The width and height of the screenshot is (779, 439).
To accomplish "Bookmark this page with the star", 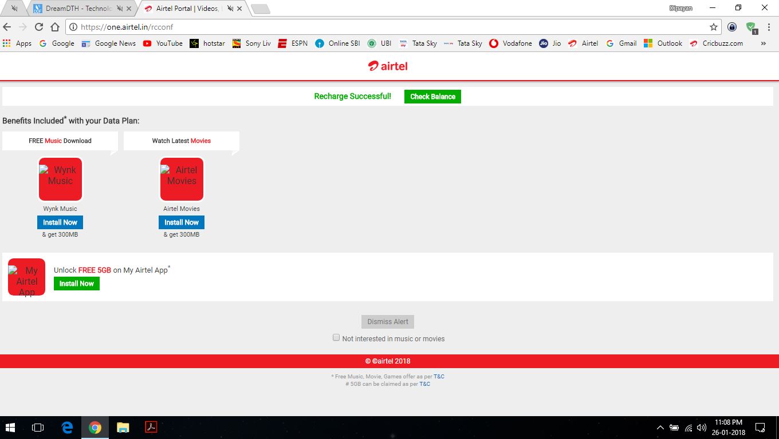I will [714, 27].
